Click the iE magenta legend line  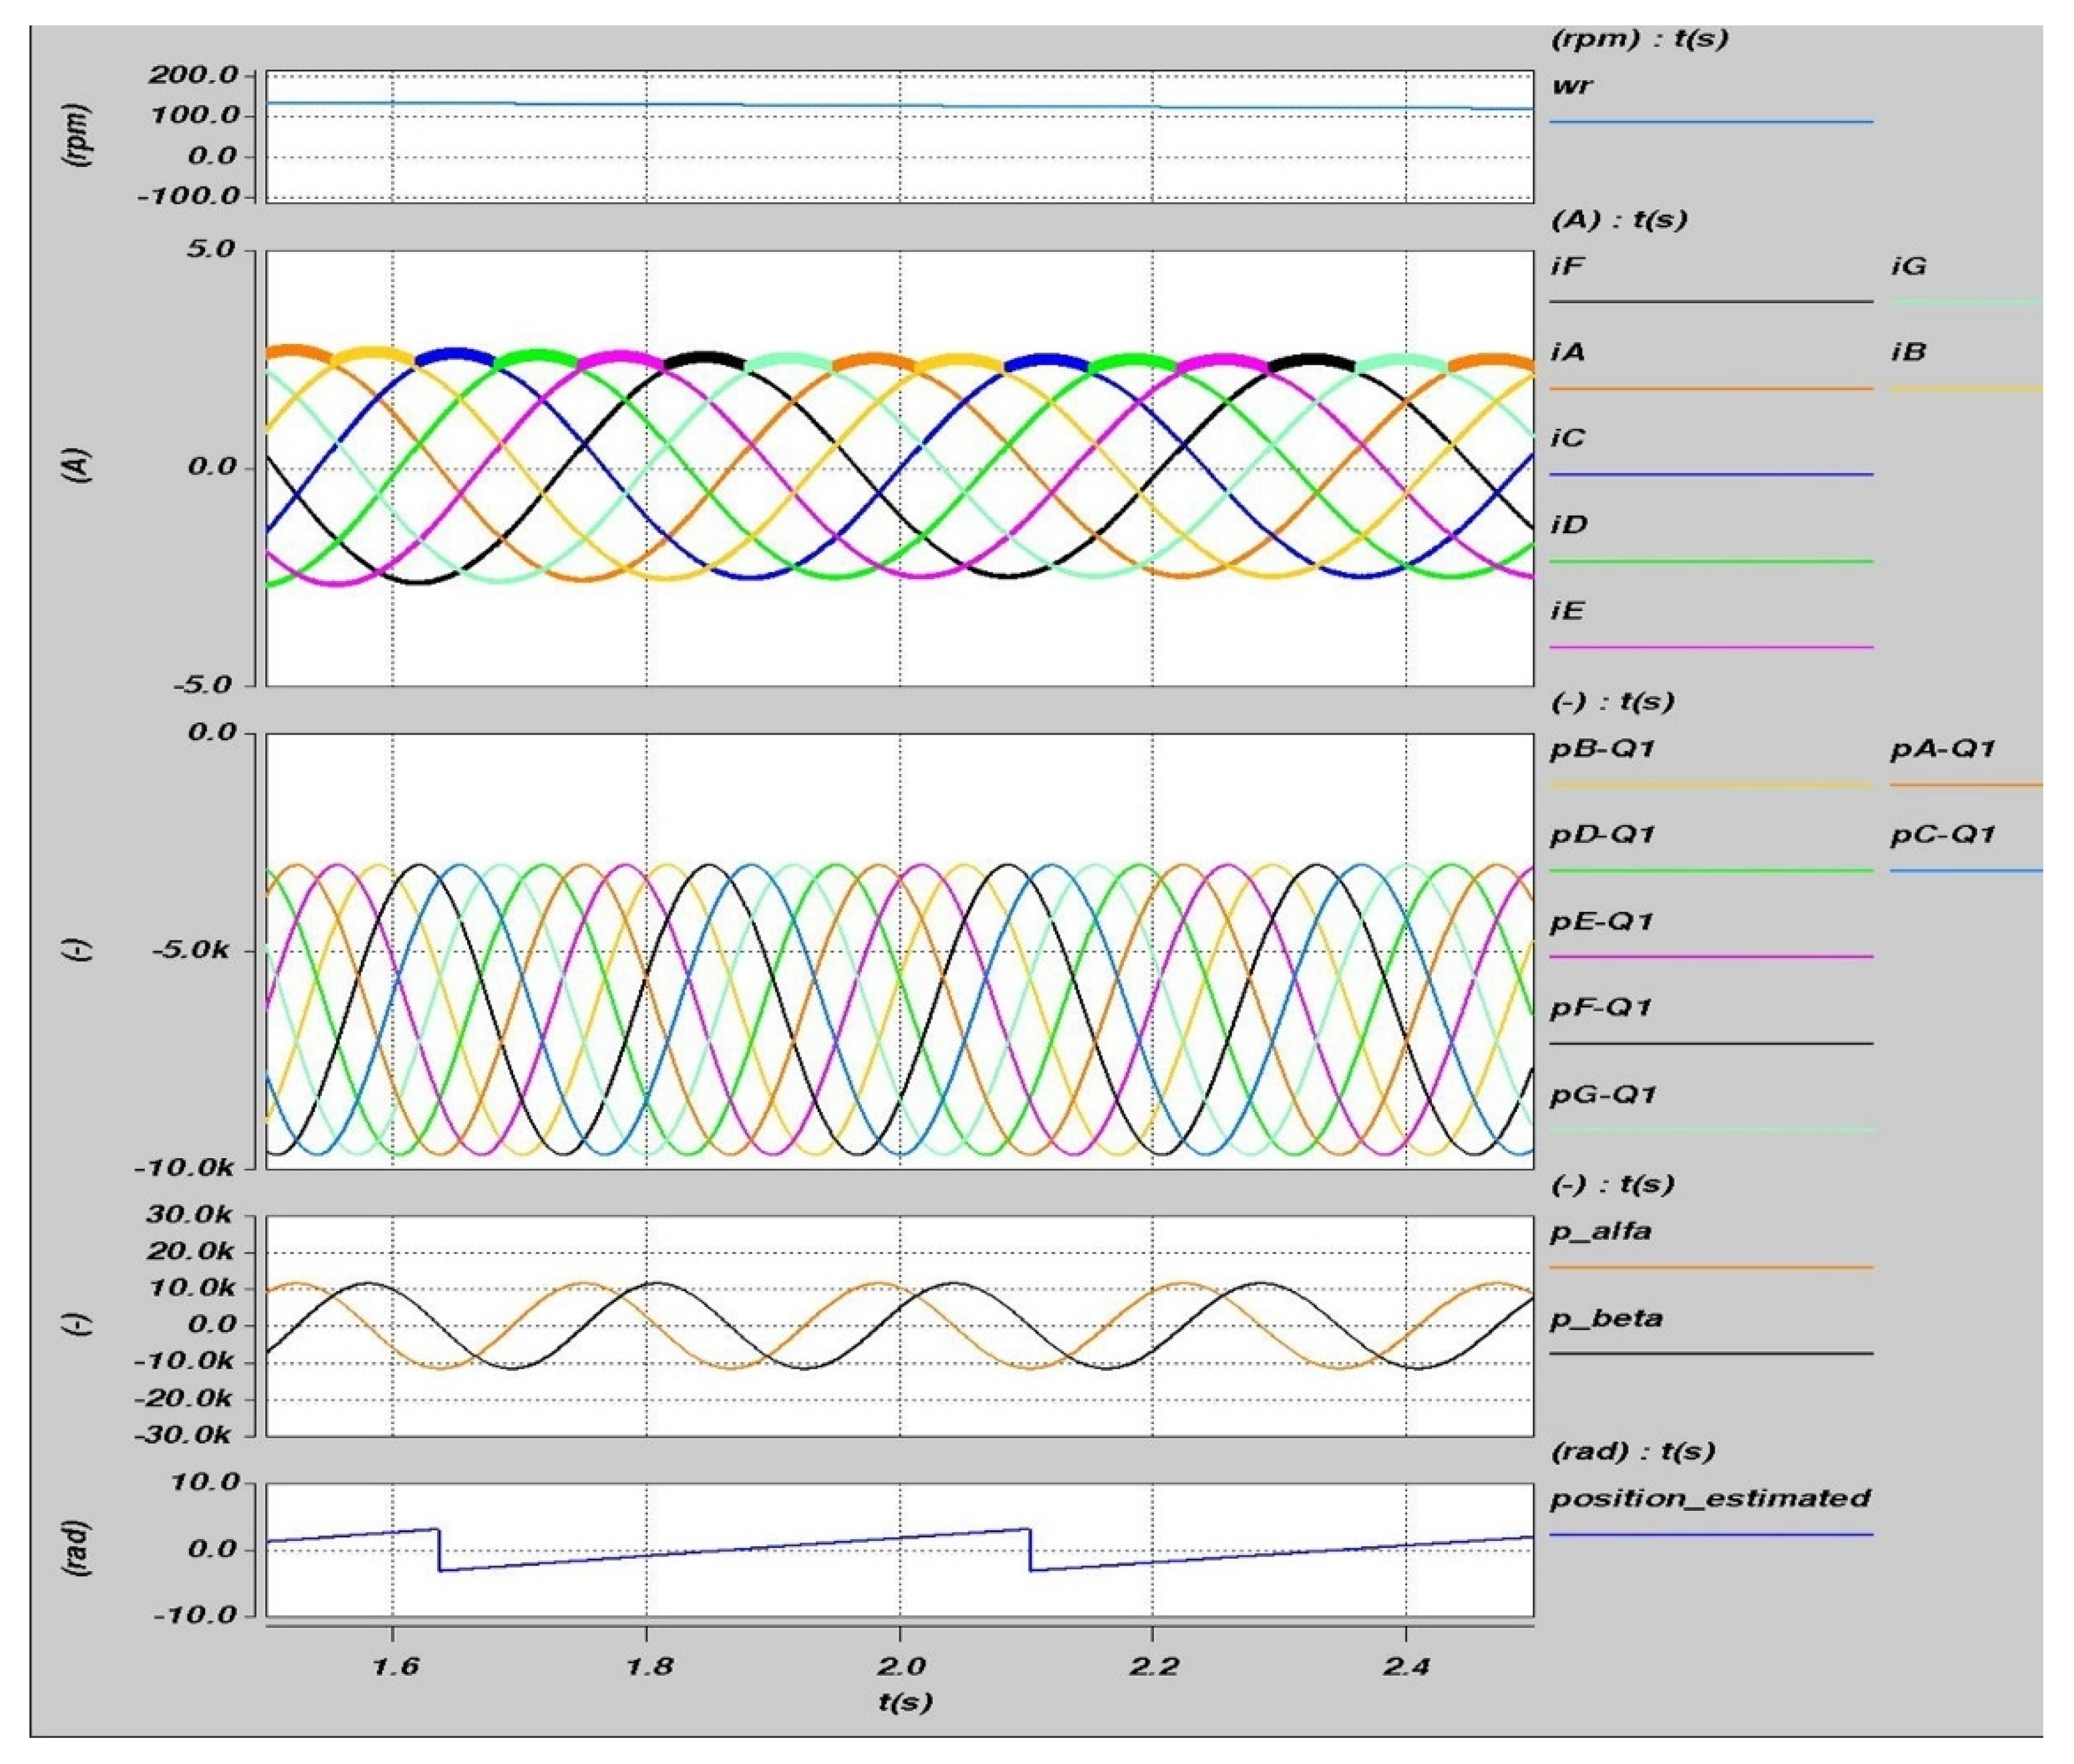[x=1710, y=647]
